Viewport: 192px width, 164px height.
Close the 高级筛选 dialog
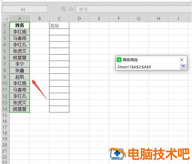[182, 60]
